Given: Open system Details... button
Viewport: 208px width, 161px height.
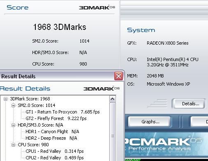Looking at the screenshot, I should pos(189,104).
